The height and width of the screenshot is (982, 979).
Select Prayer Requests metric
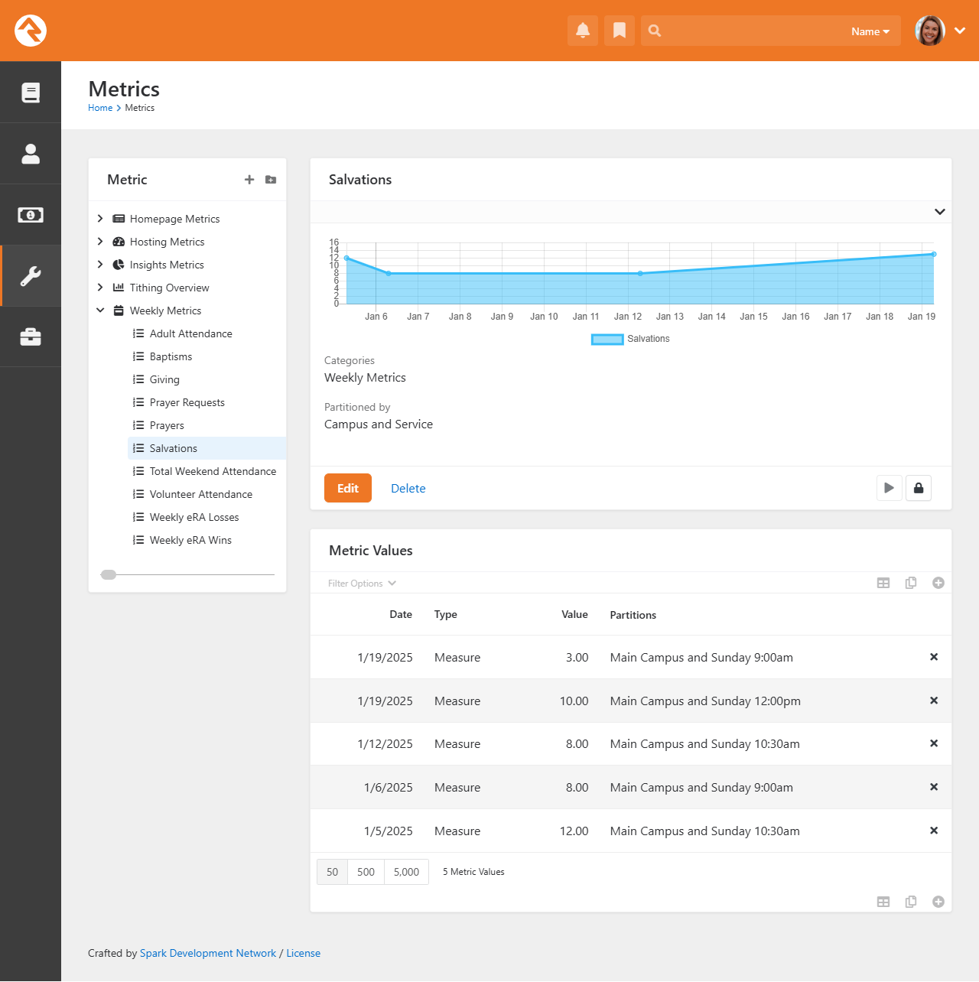pyautogui.click(x=187, y=402)
